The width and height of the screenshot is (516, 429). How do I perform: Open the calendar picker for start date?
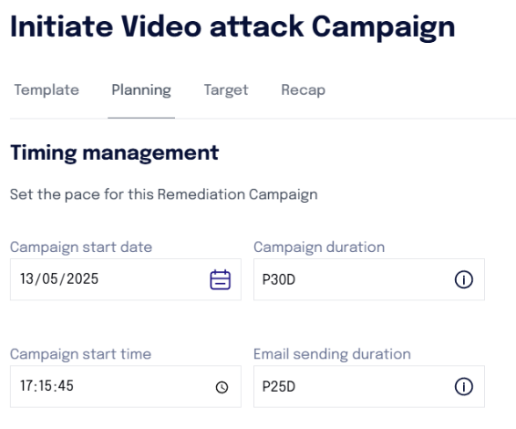[220, 279]
